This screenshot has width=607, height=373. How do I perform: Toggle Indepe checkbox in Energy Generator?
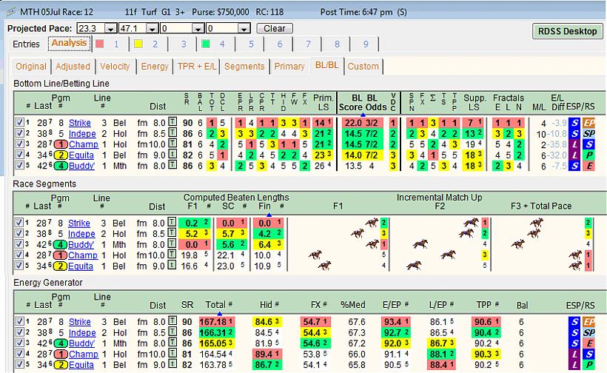tap(19, 332)
